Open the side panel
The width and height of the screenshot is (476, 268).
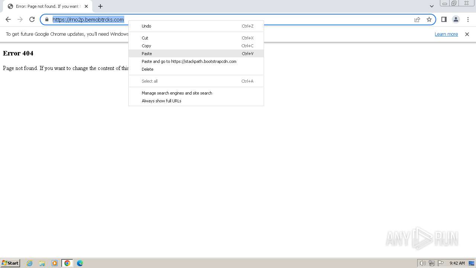pos(444,19)
